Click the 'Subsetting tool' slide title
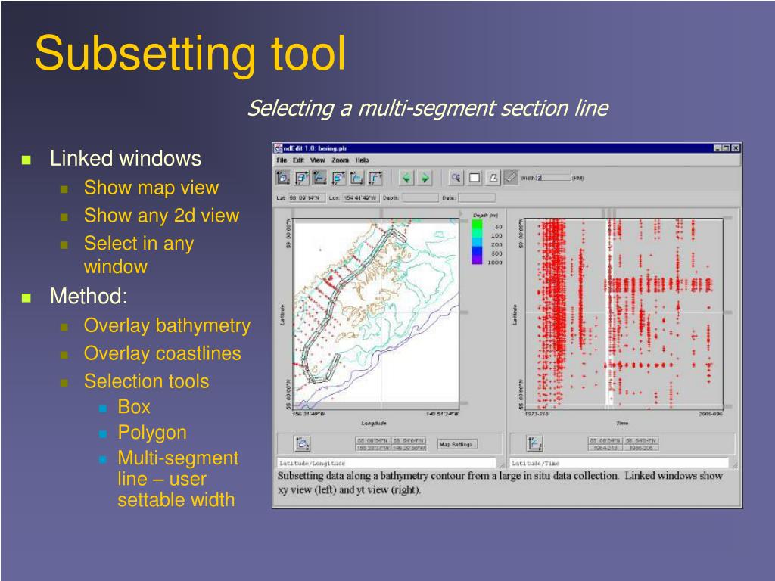Image resolution: width=775 pixels, height=581 pixels. (190, 54)
